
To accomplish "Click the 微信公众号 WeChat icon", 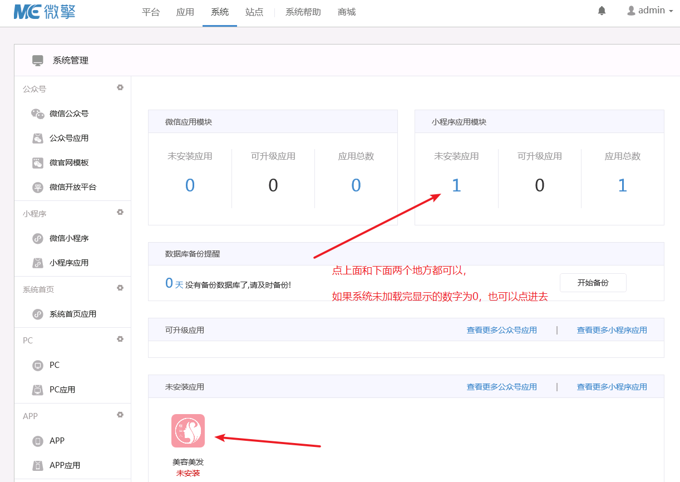I will coord(37,114).
